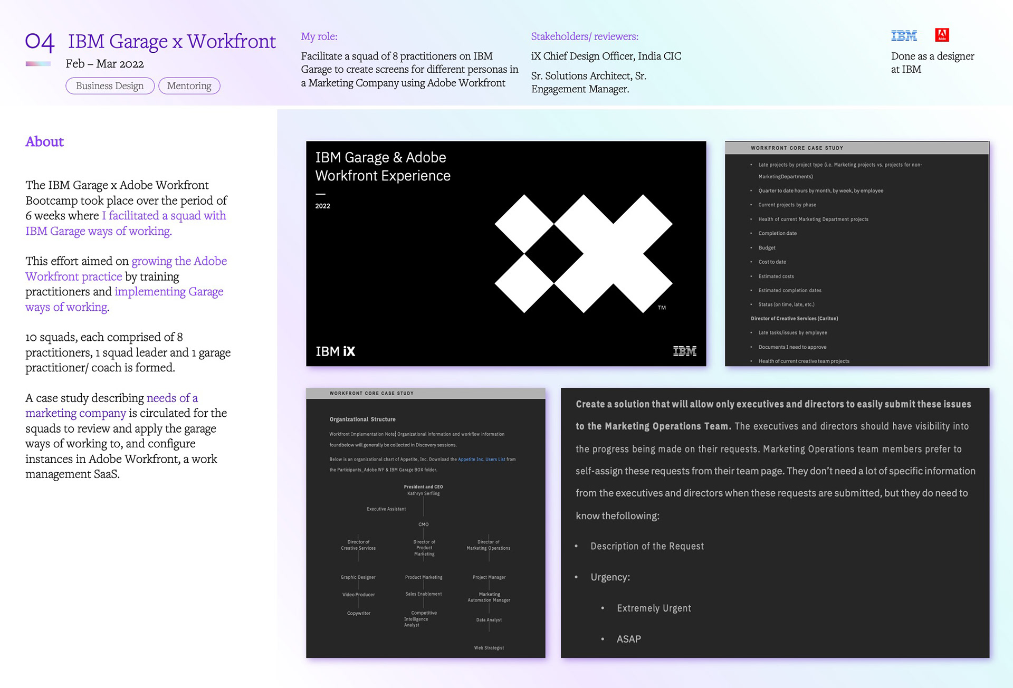The width and height of the screenshot is (1013, 688).
Task: Click the 'growing the Adobe Workfront practice' link
Action: [179, 261]
